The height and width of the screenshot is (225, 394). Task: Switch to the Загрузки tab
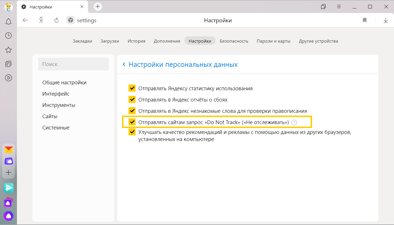(110, 41)
